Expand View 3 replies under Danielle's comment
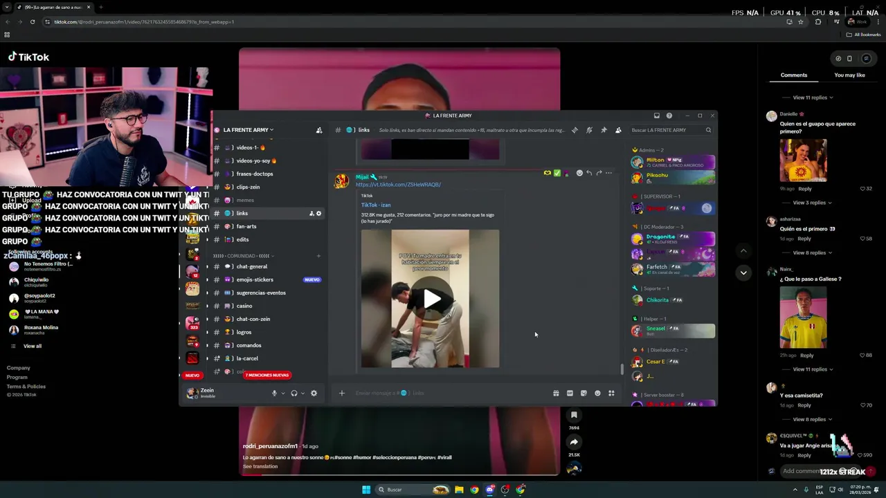This screenshot has width=886, height=498. 812,203
